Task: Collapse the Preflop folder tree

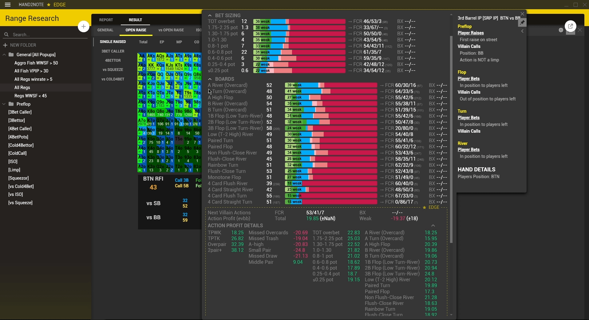Action: coord(4,104)
